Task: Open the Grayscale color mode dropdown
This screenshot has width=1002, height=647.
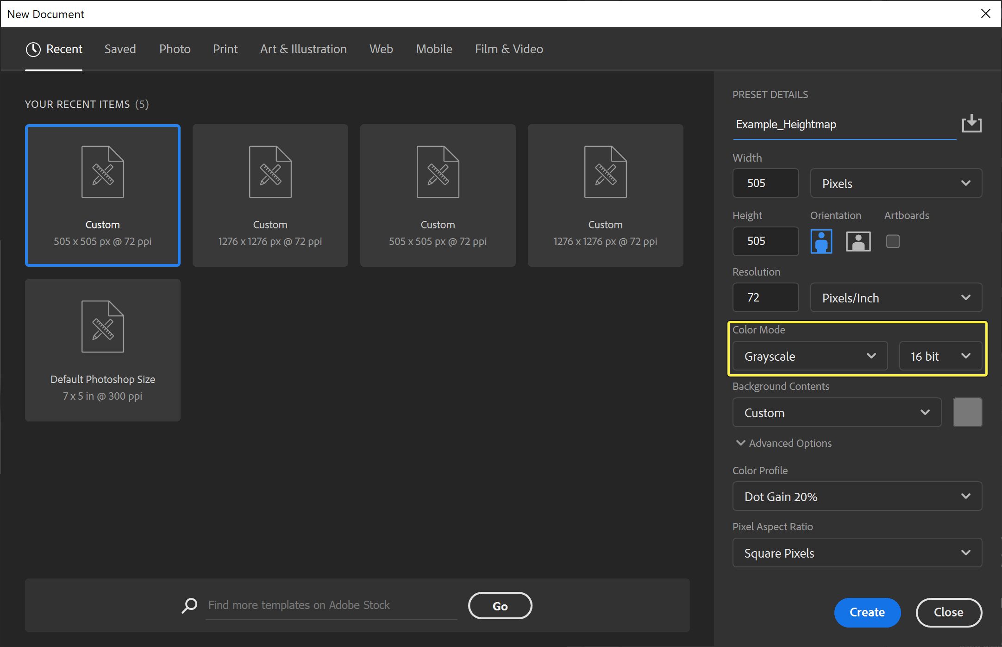Action: point(809,356)
